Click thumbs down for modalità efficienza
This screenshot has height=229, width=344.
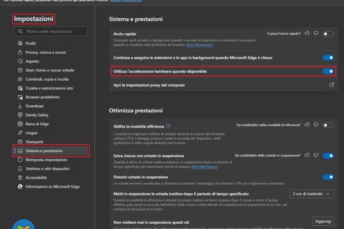pyautogui.click(x=315, y=125)
